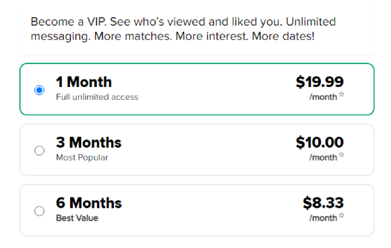Click the Most Popular label
The width and height of the screenshot is (391, 248).
click(82, 158)
